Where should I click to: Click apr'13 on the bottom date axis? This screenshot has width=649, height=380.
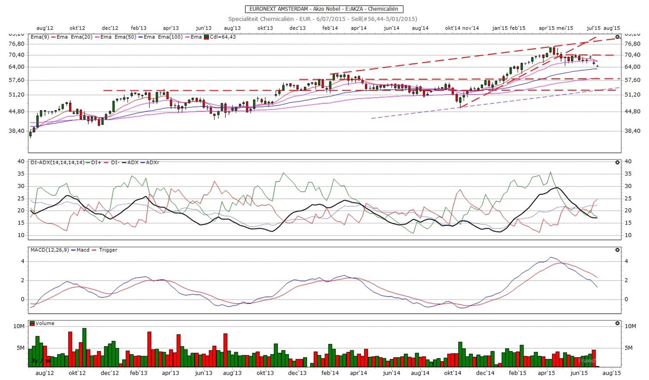[171, 373]
